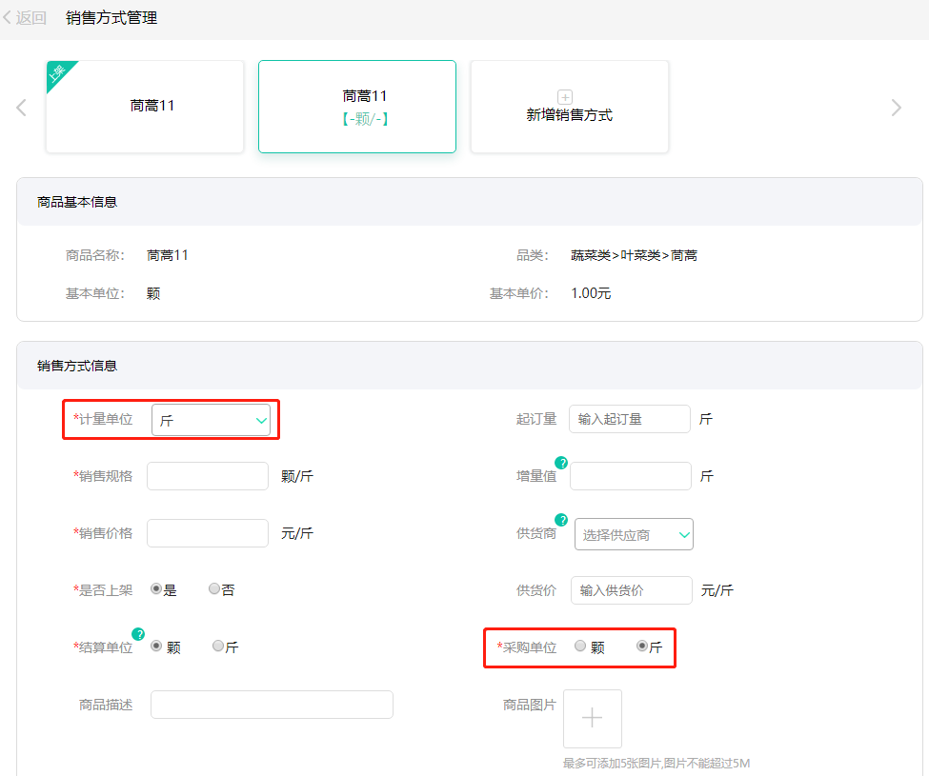
Task: Click the 供货商 help question mark icon
Action: pos(561,520)
